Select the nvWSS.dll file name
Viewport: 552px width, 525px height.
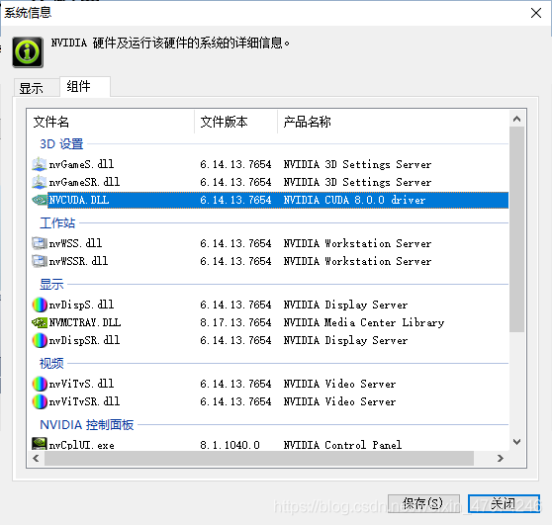(x=75, y=243)
